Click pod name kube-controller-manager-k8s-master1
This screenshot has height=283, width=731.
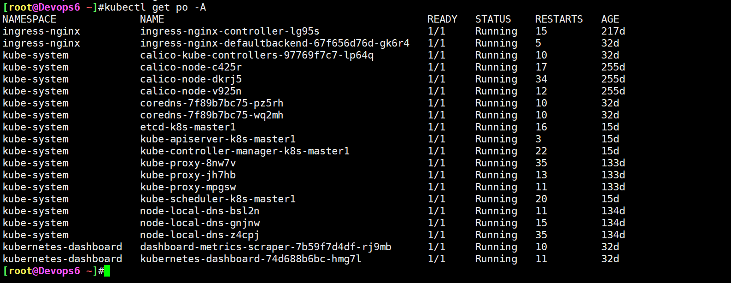pyautogui.click(x=245, y=151)
